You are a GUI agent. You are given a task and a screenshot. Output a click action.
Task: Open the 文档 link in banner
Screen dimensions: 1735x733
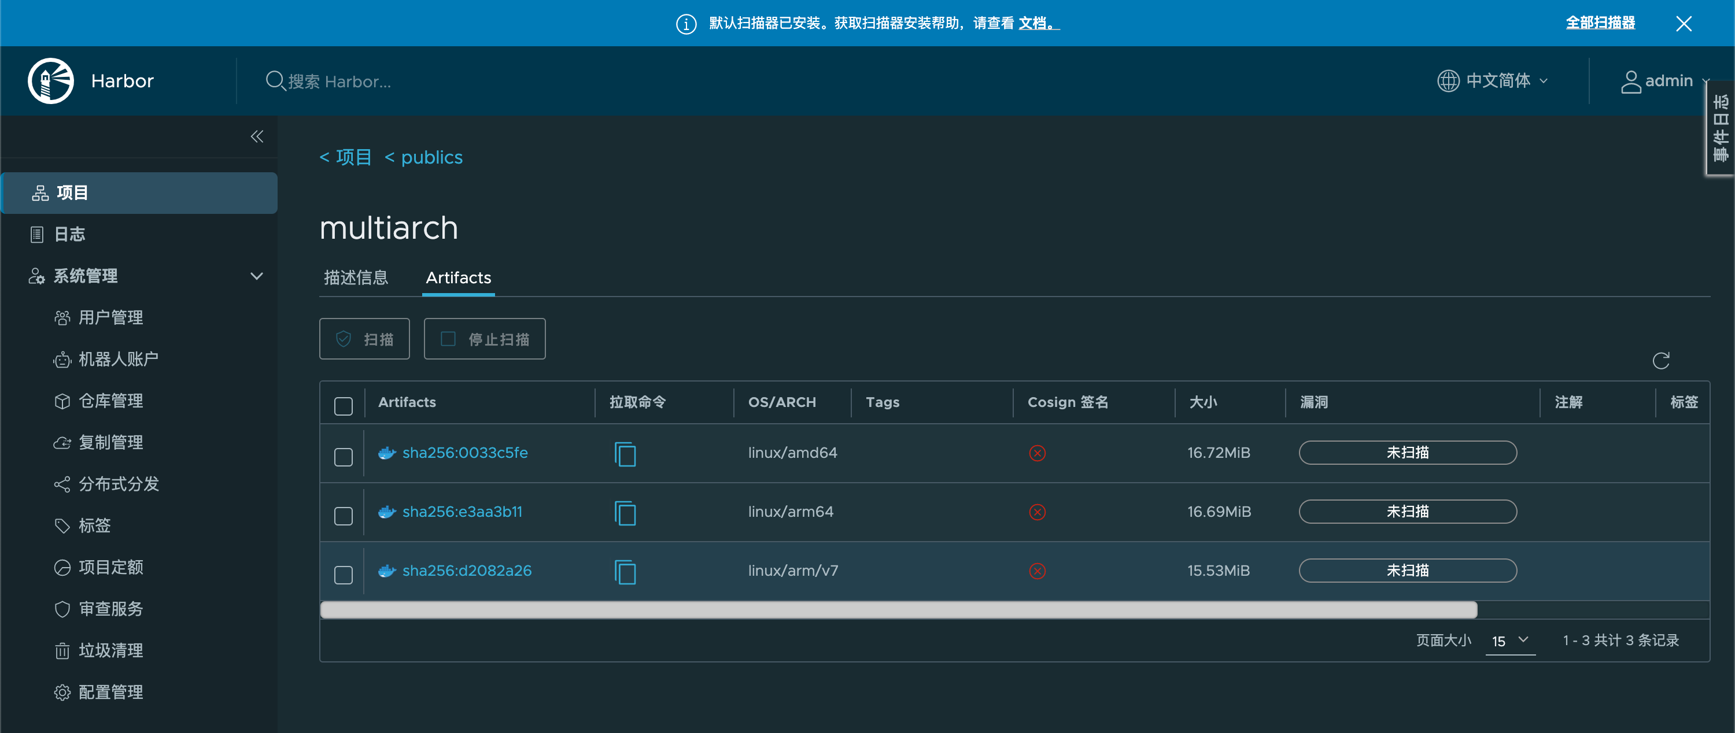tap(1038, 23)
